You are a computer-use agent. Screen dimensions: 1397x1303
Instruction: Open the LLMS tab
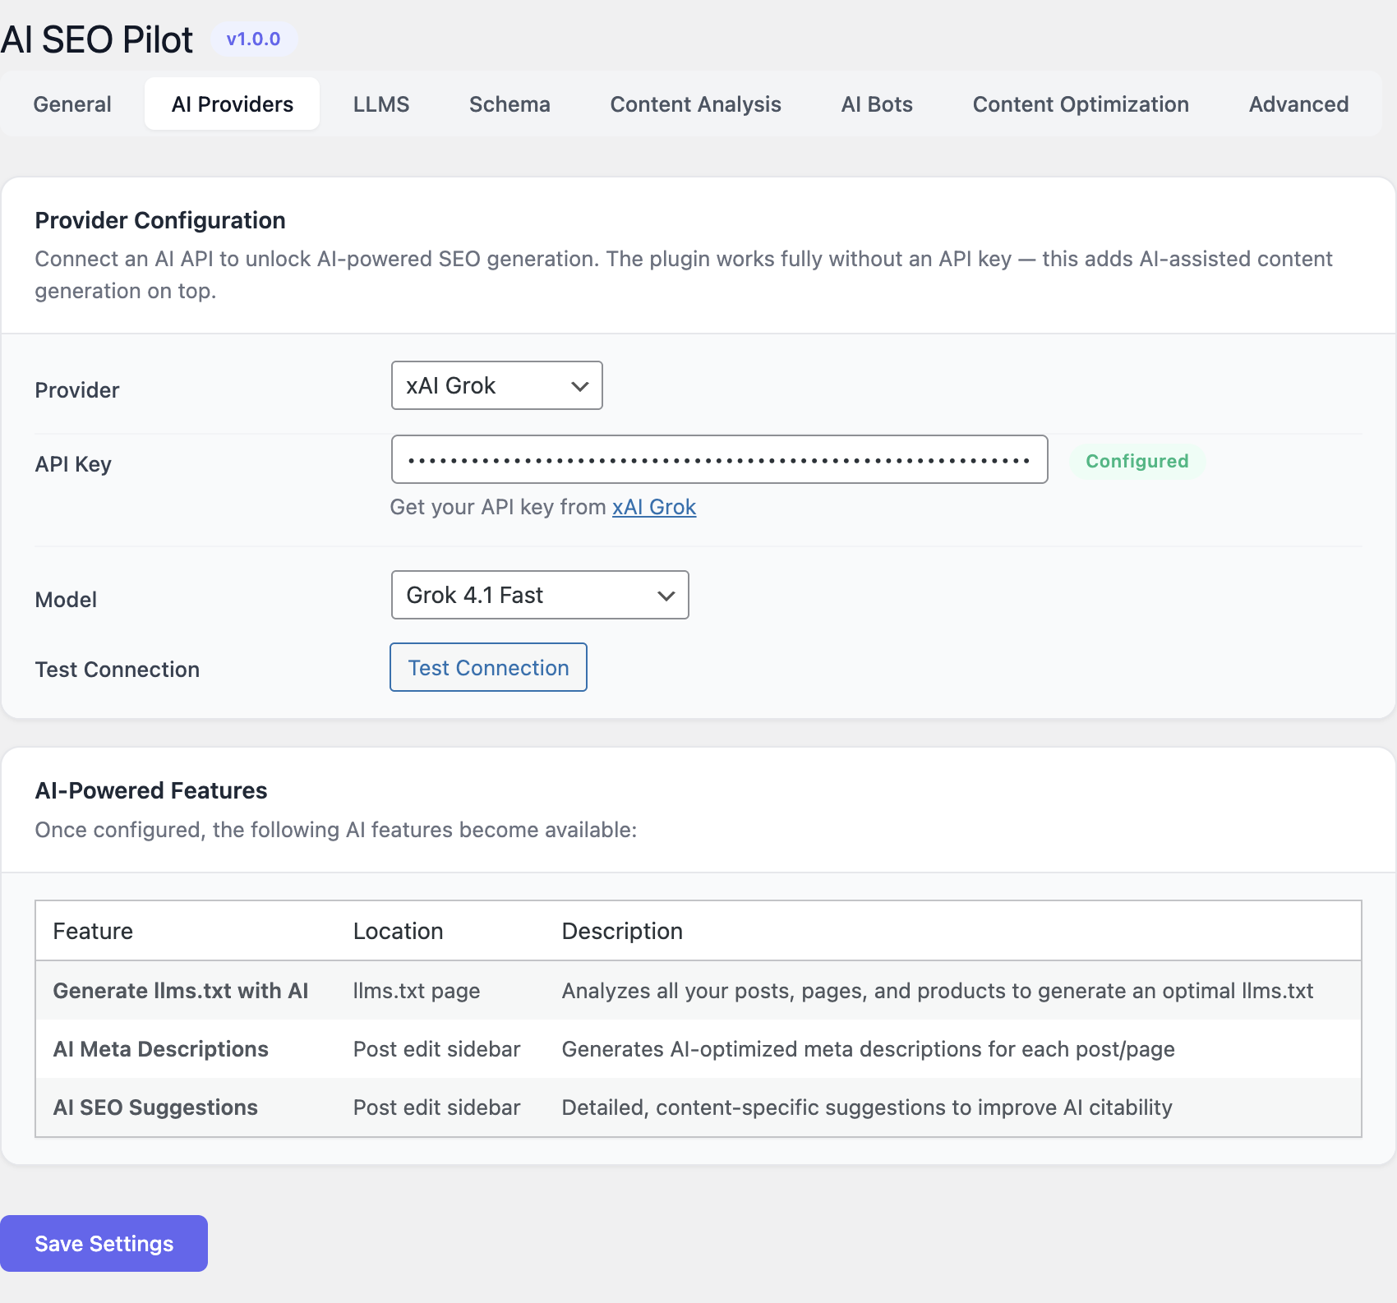click(380, 104)
